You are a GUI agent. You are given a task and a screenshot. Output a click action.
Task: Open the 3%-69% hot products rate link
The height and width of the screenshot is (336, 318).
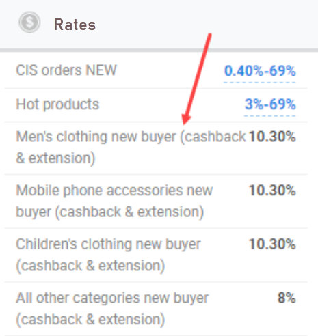(270, 104)
